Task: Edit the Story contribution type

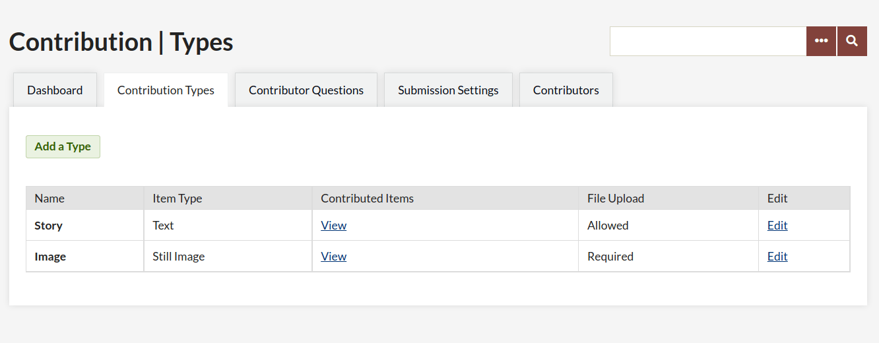Action: [777, 226]
